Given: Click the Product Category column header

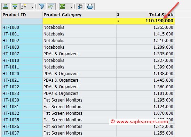Looking at the screenshot, I should pos(79,15).
